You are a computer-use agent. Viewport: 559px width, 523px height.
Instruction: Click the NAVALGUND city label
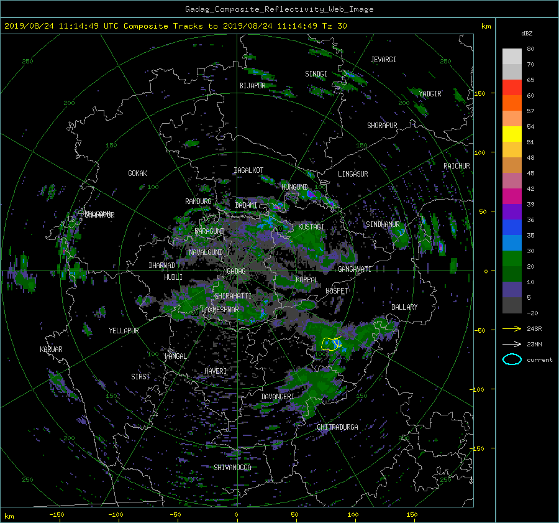pyautogui.click(x=206, y=252)
